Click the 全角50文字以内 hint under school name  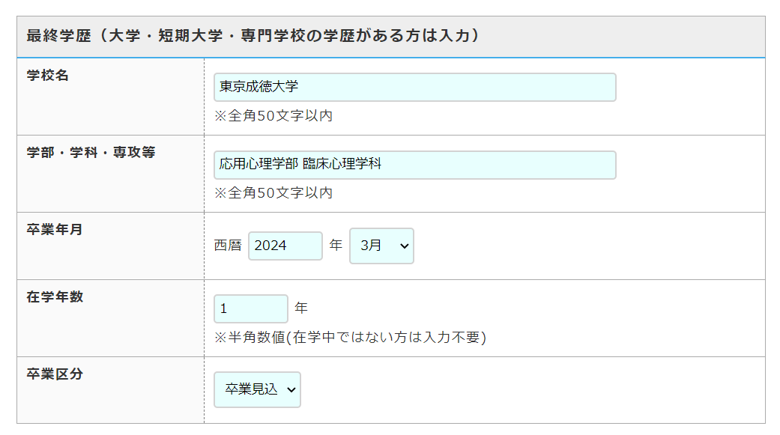tap(273, 116)
